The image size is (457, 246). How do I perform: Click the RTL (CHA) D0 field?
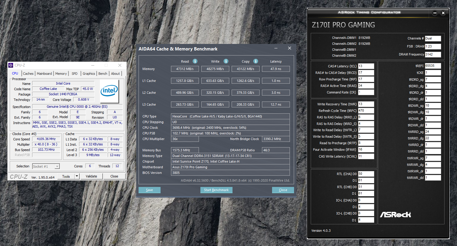[x=366, y=174]
